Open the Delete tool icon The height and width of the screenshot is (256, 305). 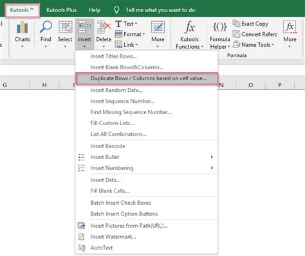(104, 27)
